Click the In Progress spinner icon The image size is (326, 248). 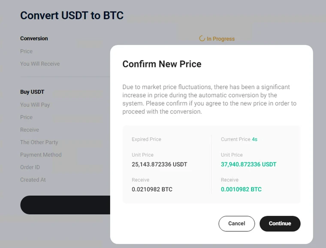[202, 39]
